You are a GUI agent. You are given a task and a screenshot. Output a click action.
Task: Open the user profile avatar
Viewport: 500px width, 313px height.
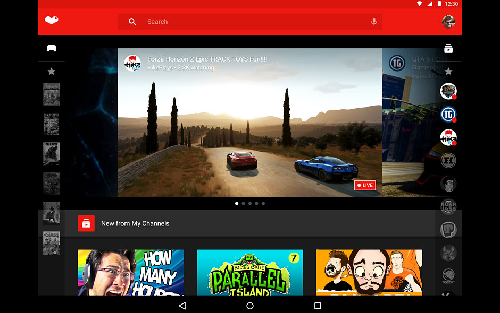[x=448, y=22]
